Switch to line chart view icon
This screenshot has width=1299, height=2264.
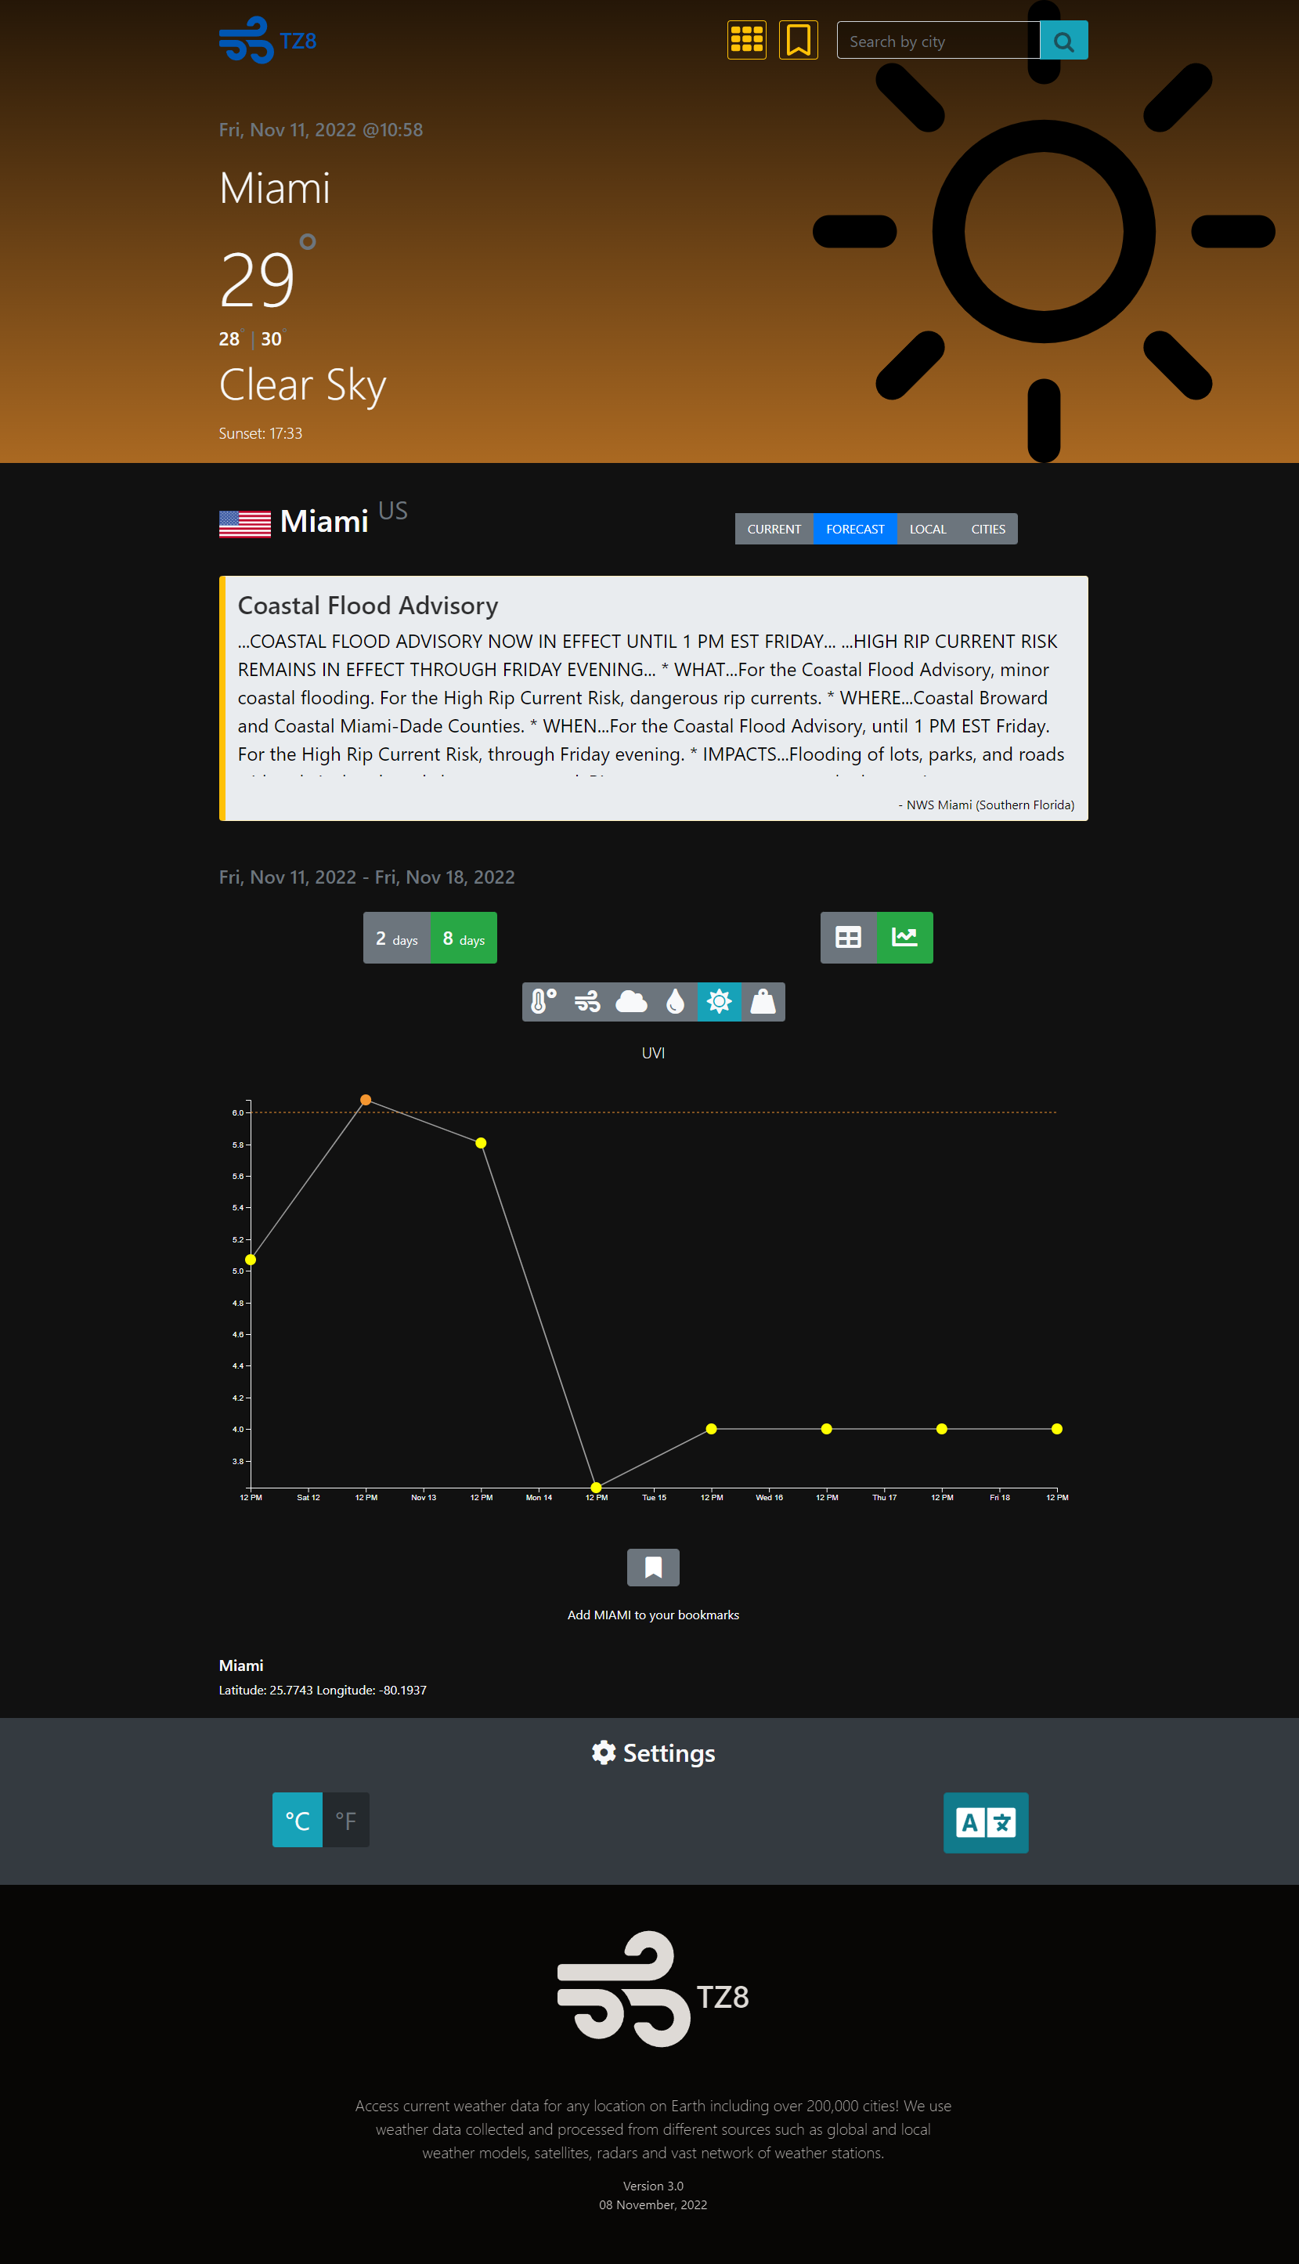[904, 937]
